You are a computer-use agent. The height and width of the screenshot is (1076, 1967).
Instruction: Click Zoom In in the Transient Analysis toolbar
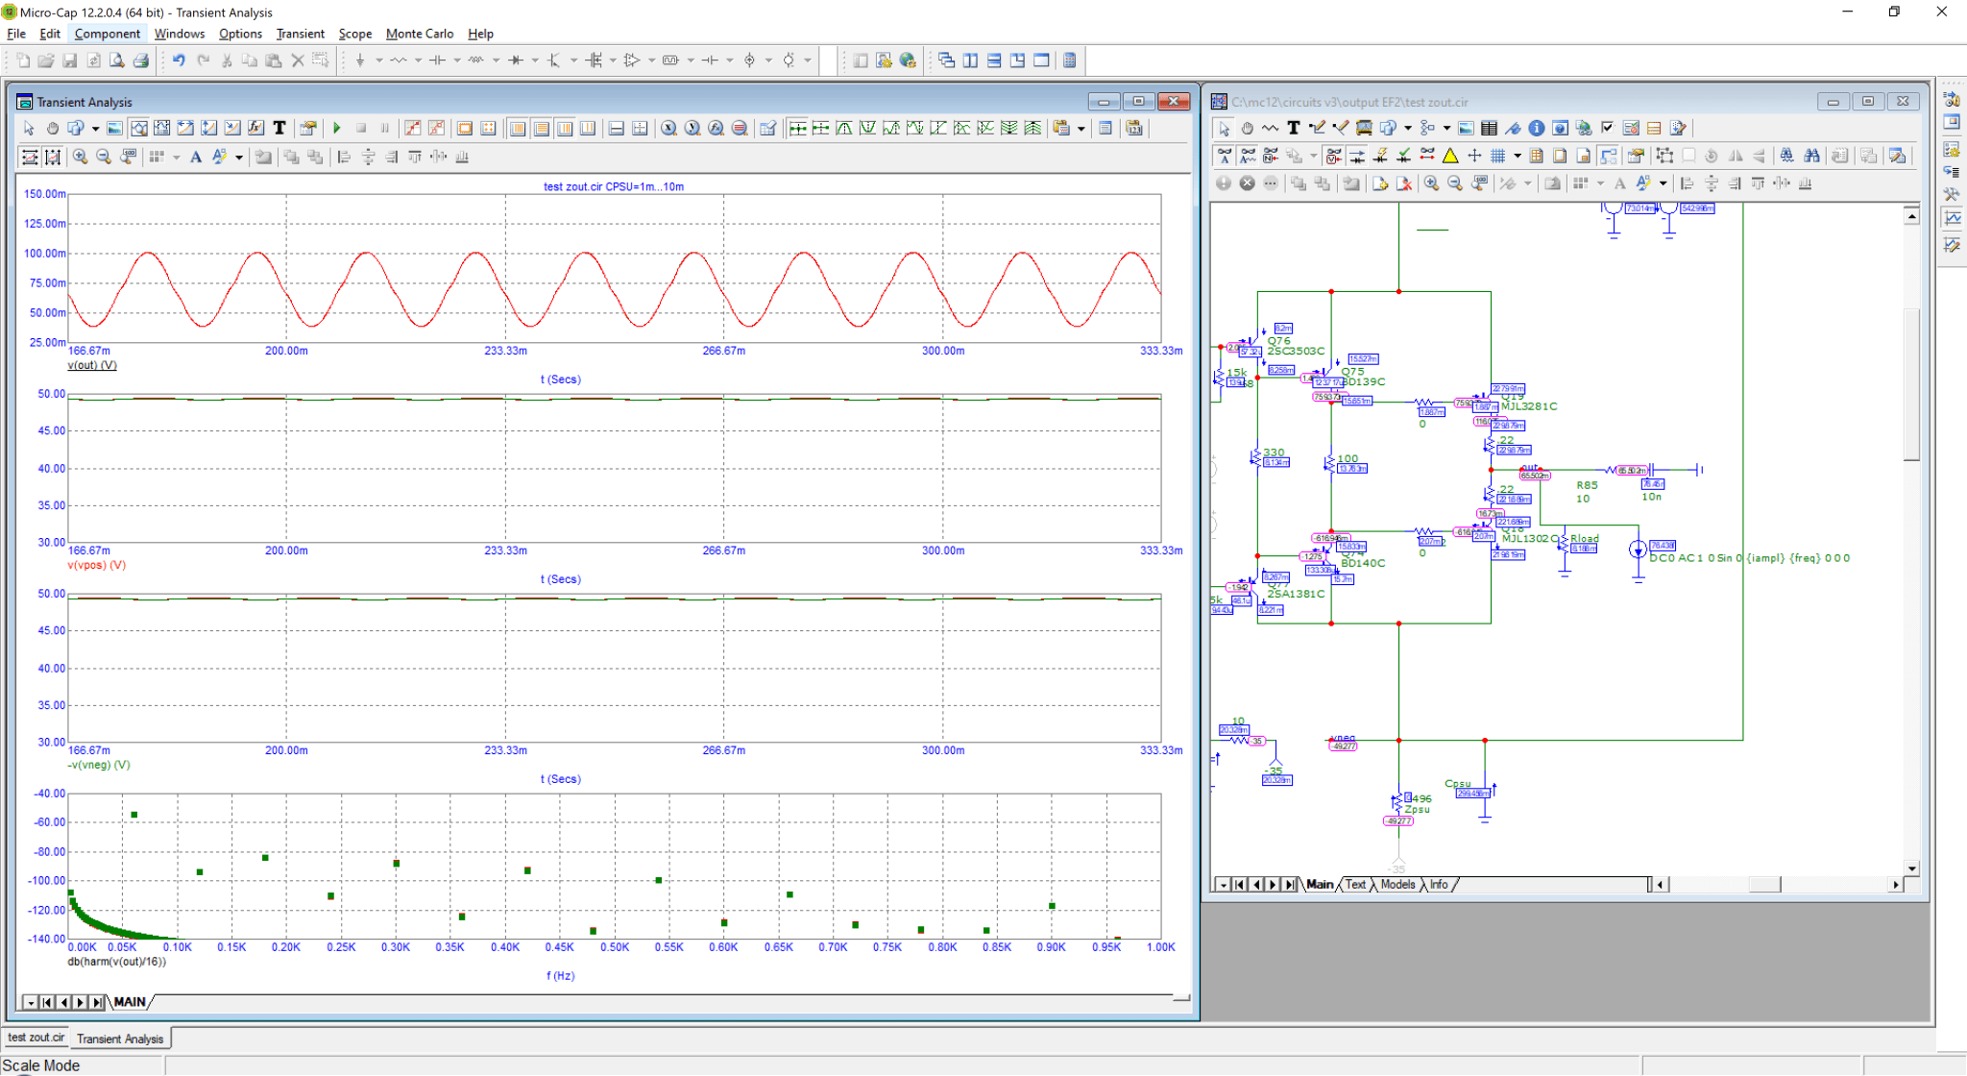click(81, 157)
